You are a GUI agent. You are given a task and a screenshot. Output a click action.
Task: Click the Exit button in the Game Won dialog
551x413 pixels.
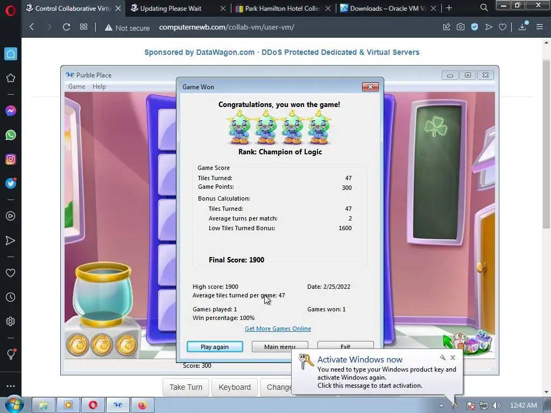pos(345,346)
